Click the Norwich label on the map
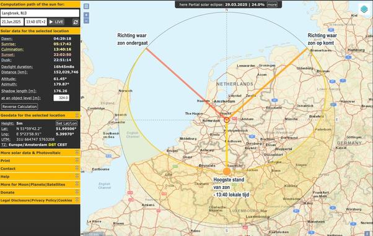 tap(125, 91)
